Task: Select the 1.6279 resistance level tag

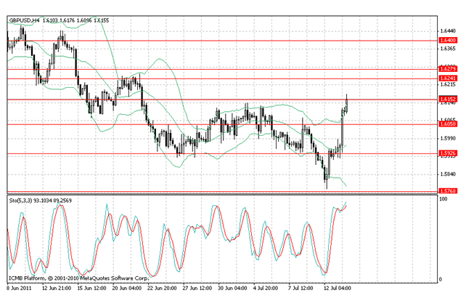Action: [447, 69]
